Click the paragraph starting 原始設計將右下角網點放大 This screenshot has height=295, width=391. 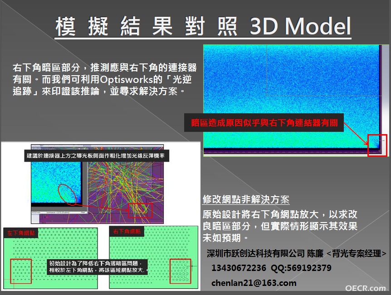click(280, 226)
